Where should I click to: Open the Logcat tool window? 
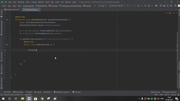point(38,92)
